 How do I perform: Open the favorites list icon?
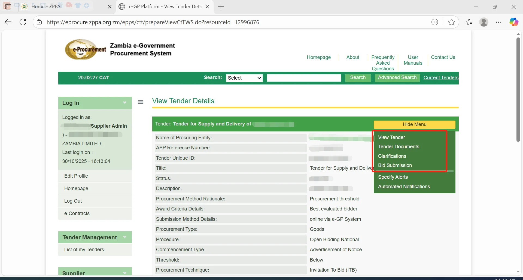(x=469, y=22)
